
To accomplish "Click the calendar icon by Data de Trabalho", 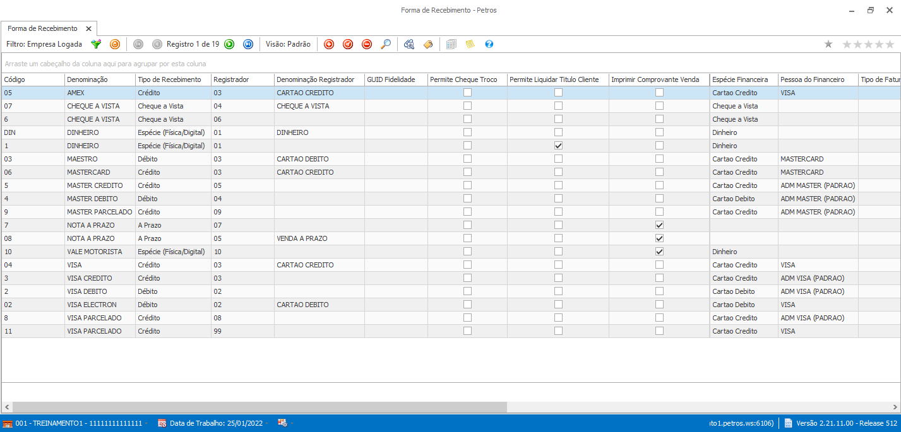I will 162,423.
